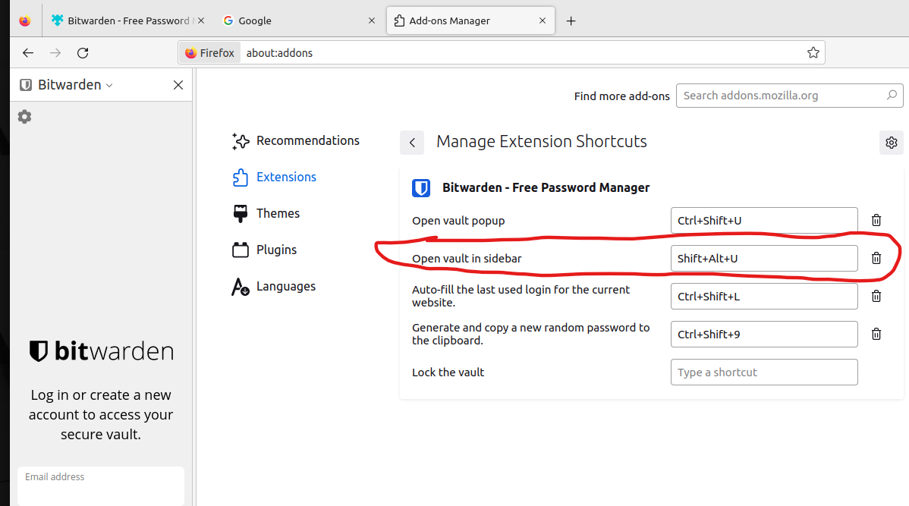Select the Add-ons Manager tab

[470, 21]
